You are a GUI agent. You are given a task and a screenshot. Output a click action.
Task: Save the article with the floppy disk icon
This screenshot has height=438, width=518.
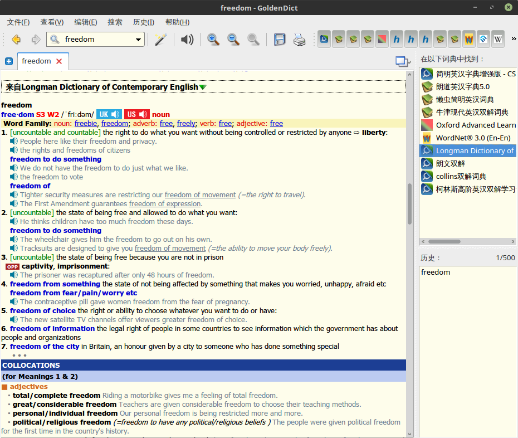[x=280, y=40]
